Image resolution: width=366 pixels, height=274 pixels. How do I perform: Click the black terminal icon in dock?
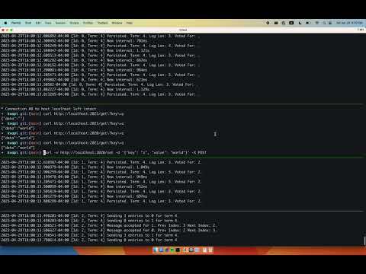click(x=178, y=250)
